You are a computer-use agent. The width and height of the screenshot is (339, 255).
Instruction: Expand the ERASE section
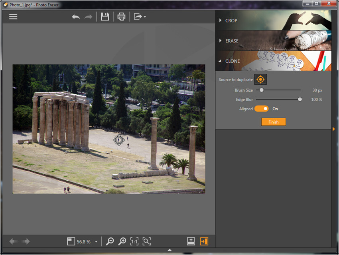(x=273, y=41)
